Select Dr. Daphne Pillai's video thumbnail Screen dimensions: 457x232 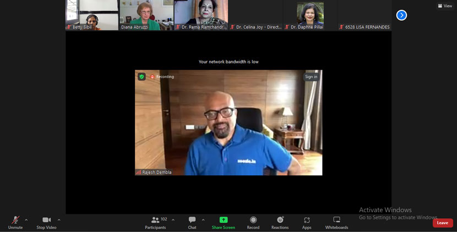(310, 15)
